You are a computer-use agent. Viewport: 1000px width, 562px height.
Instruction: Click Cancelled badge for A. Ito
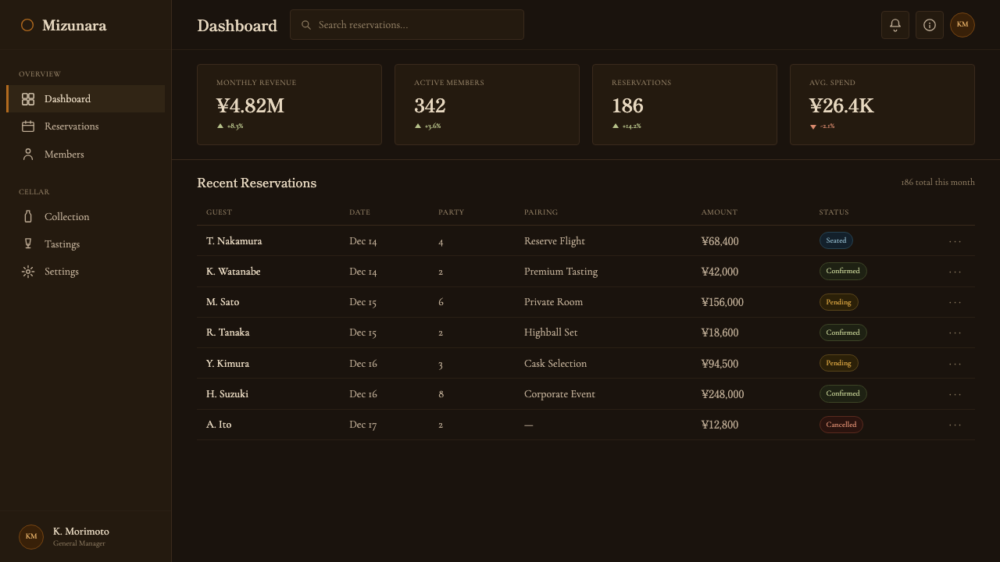pos(841,425)
